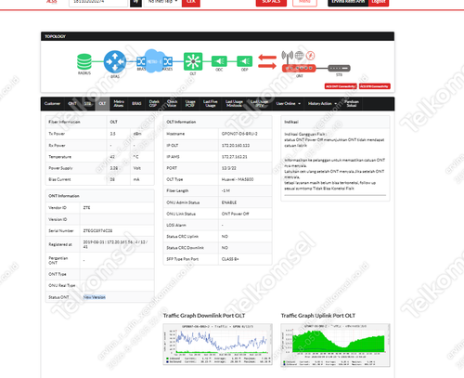Select the red ONT modem icon
The image size is (464, 378).
coord(299,68)
